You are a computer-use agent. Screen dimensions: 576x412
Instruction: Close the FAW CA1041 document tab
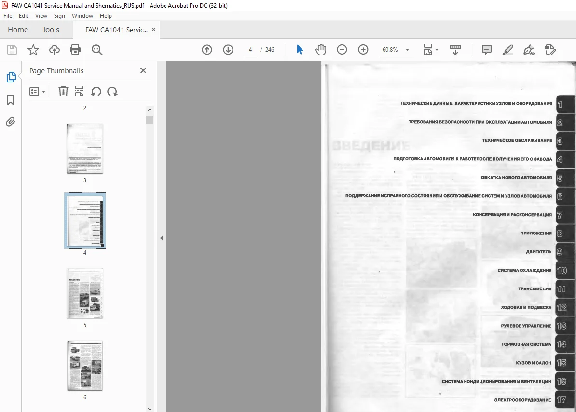click(153, 30)
